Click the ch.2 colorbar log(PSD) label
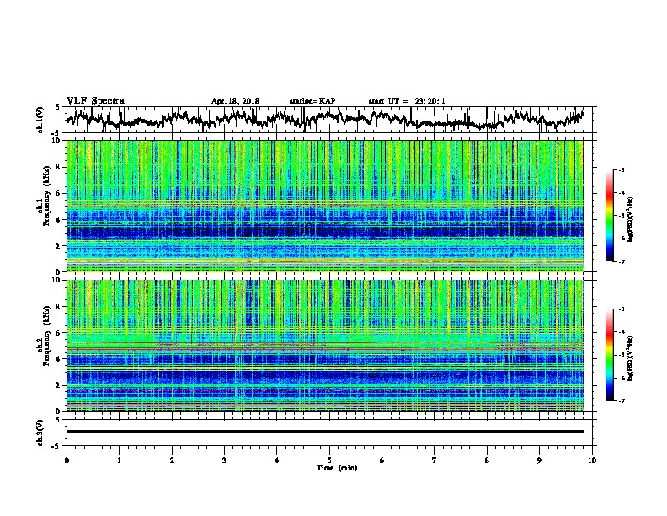 click(630, 357)
